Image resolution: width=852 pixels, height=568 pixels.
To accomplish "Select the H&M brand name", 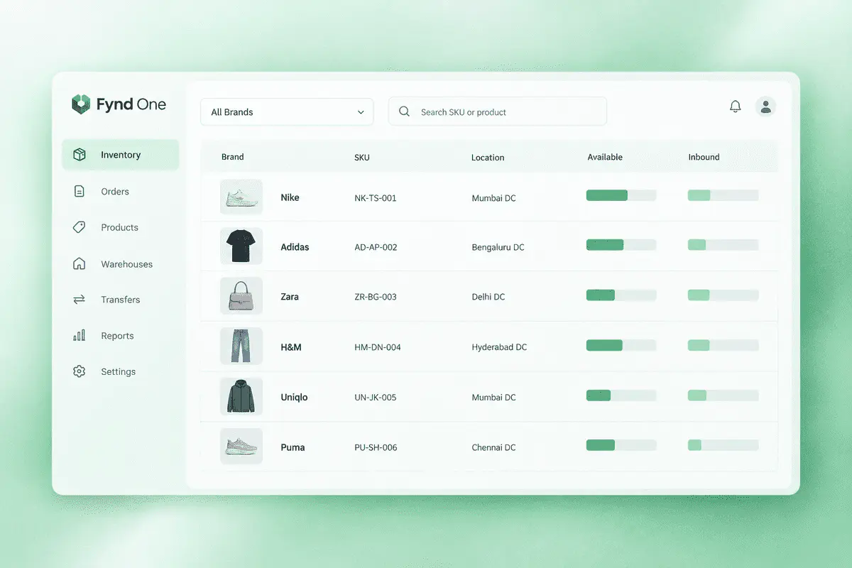I will (291, 347).
